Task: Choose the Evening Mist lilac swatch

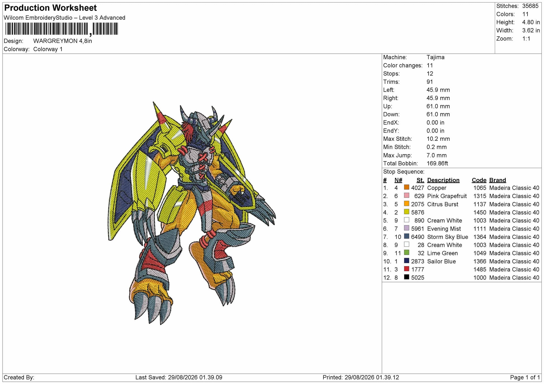Action: click(x=406, y=228)
